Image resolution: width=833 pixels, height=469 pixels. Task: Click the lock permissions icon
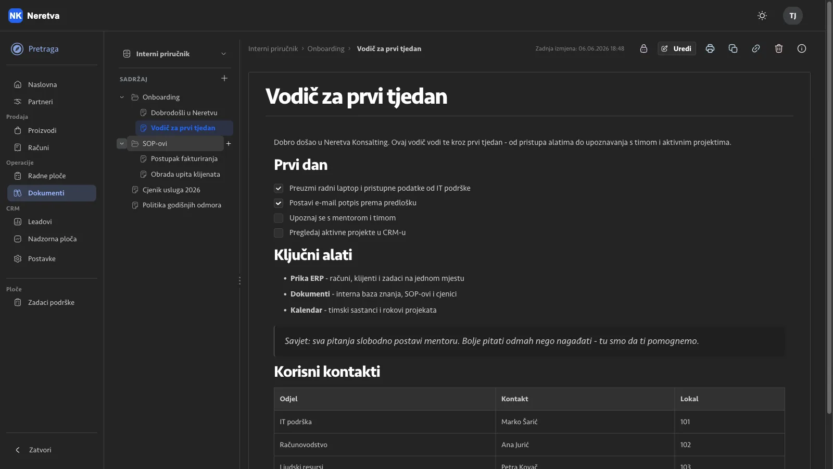point(643,48)
